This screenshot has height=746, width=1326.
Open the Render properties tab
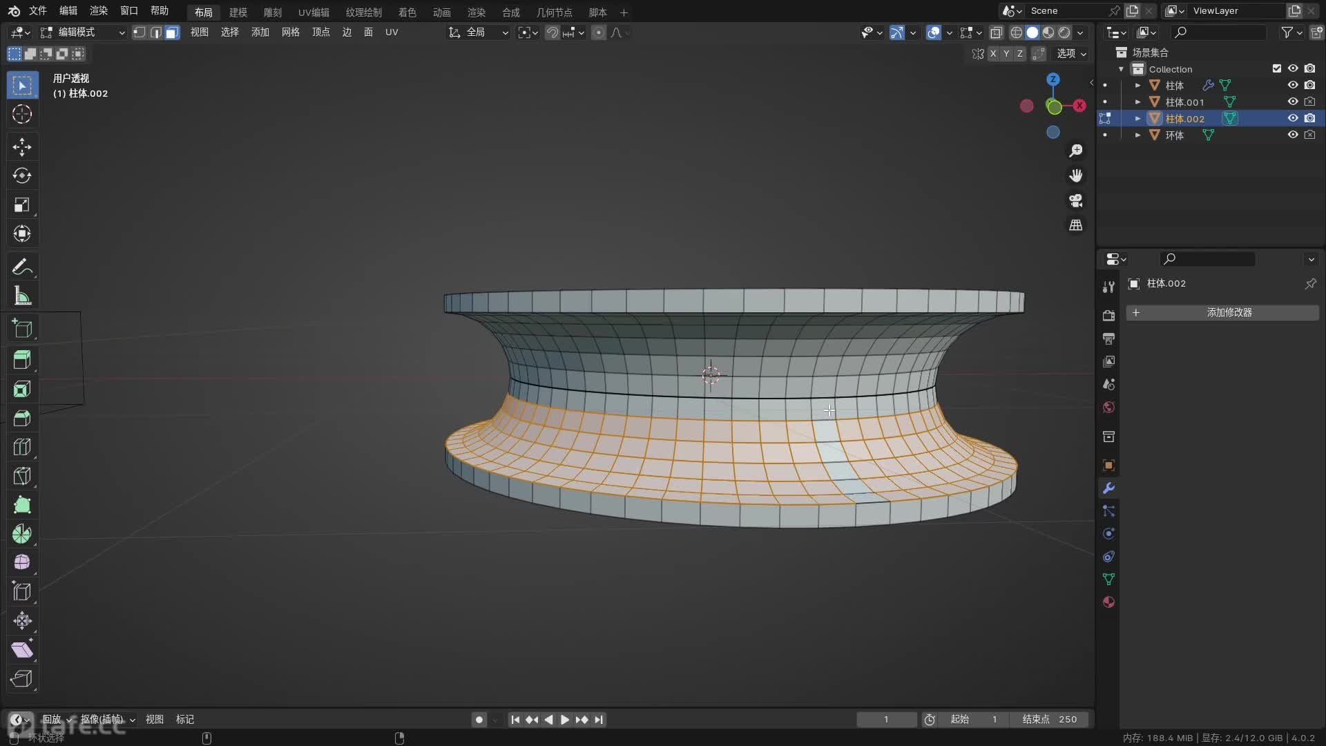pos(1108,316)
